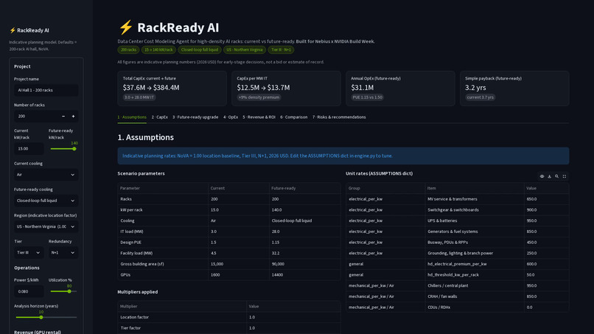Click the 'Tier III · N+1' badge
The width and height of the screenshot is (594, 334).
click(281, 49)
